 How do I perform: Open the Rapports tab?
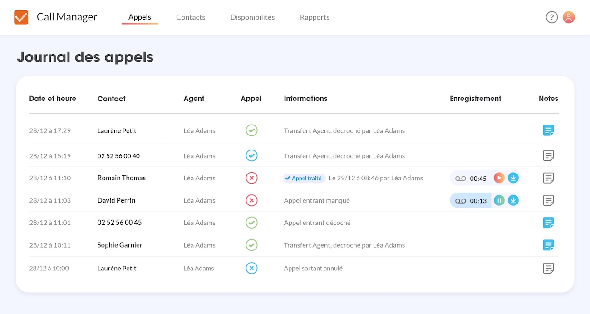tap(315, 17)
